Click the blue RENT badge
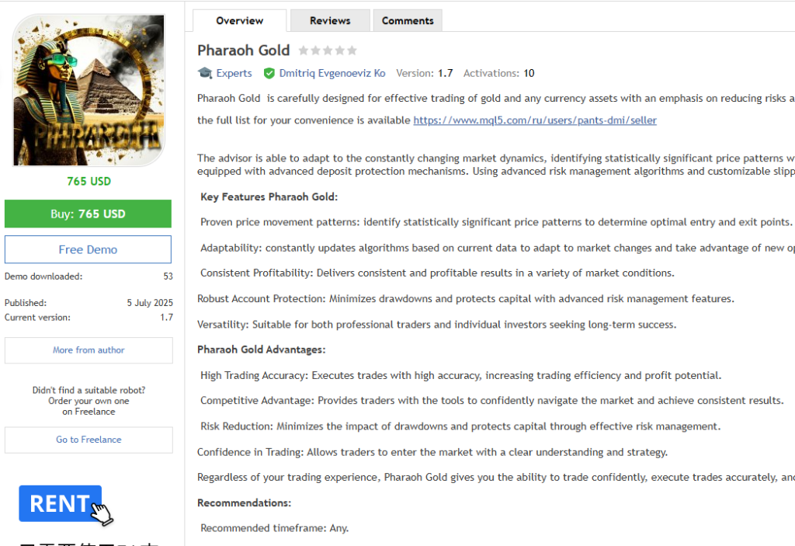The width and height of the screenshot is (795, 546). pyautogui.click(x=60, y=503)
